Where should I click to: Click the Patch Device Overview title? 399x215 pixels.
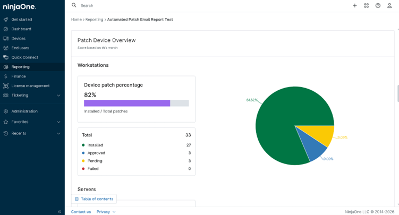coord(106,40)
